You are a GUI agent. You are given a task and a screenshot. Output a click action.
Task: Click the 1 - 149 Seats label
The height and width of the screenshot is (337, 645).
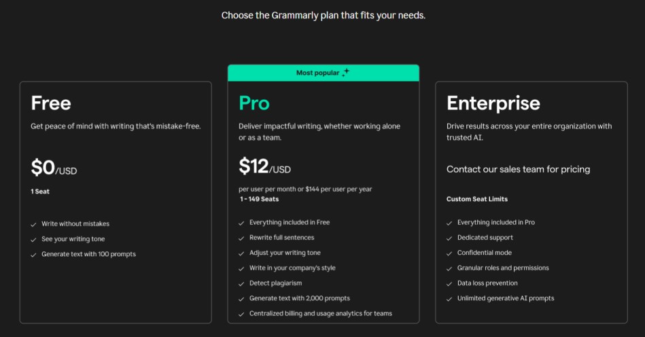(x=260, y=199)
